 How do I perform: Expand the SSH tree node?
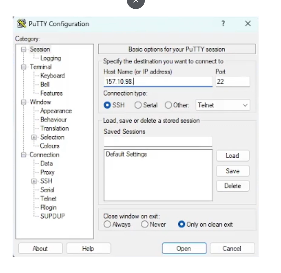coord(34,181)
